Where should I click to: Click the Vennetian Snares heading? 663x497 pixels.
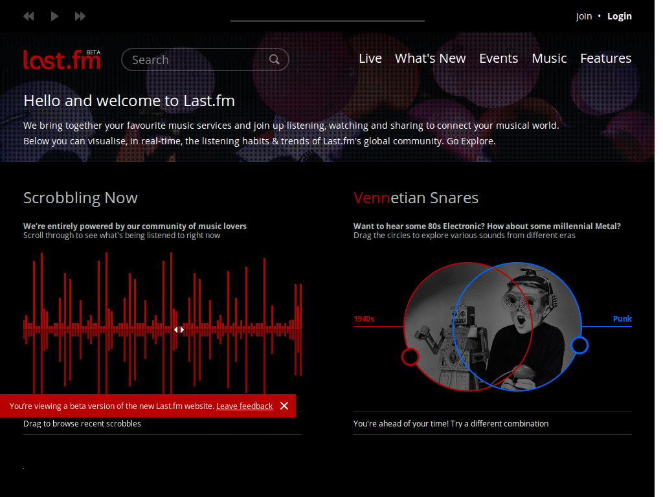pos(416,198)
